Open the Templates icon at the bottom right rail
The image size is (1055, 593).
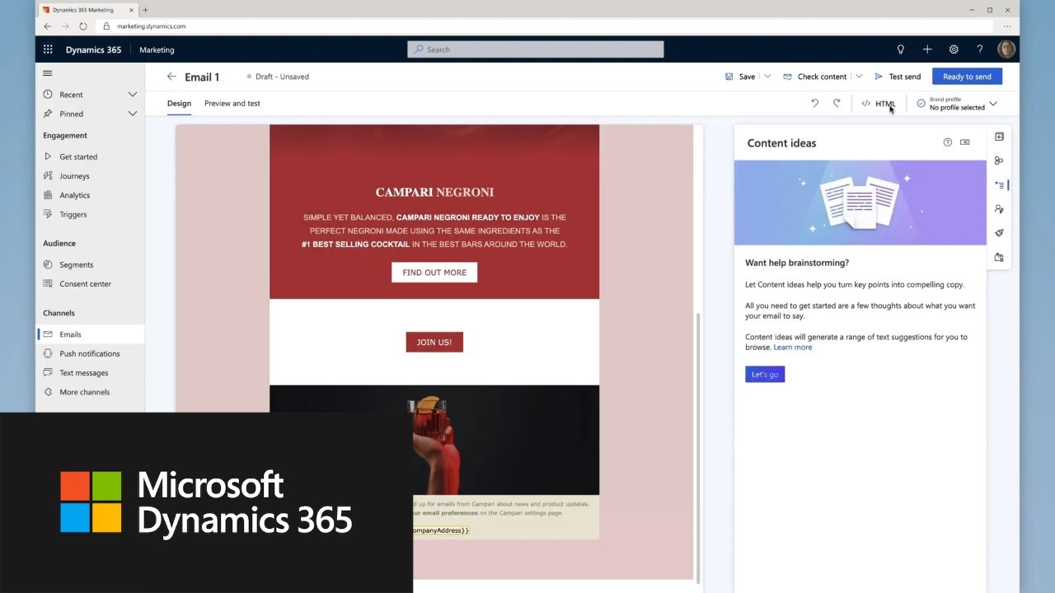pyautogui.click(x=999, y=257)
